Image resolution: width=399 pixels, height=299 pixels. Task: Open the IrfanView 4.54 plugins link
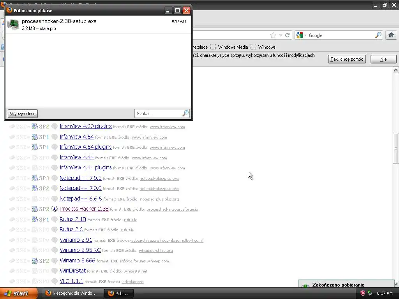[x=86, y=147]
